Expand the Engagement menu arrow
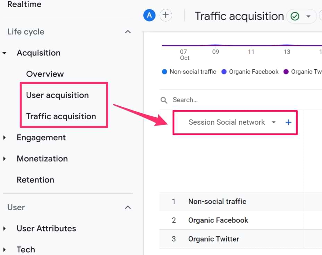The image size is (322, 255). point(5,138)
